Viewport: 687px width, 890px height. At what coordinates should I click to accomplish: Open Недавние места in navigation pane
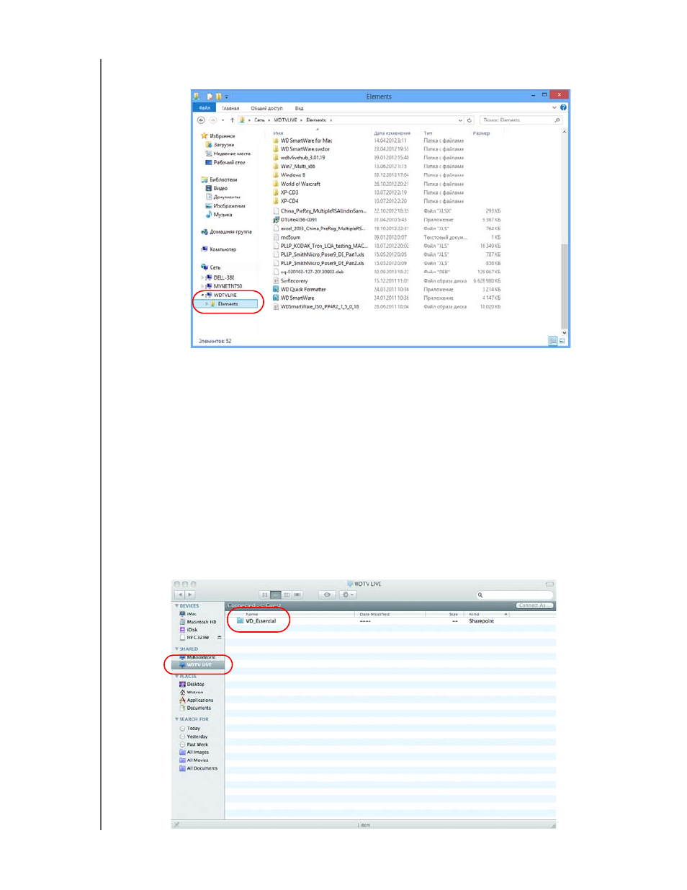pyautogui.click(x=228, y=153)
